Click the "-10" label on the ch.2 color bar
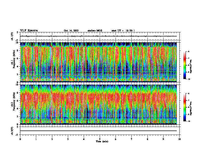 coord(188,121)
